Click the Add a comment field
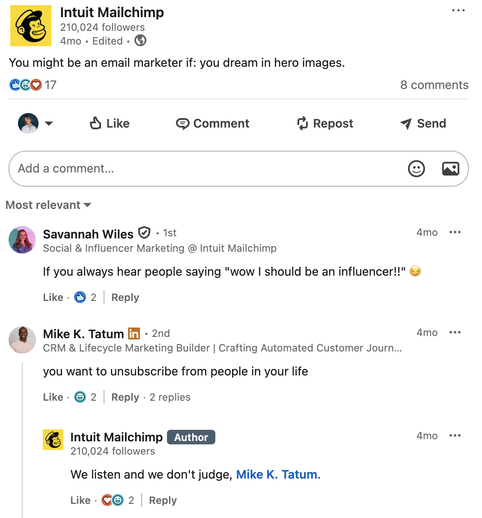The height and width of the screenshot is (518, 482). pyautogui.click(x=171, y=169)
